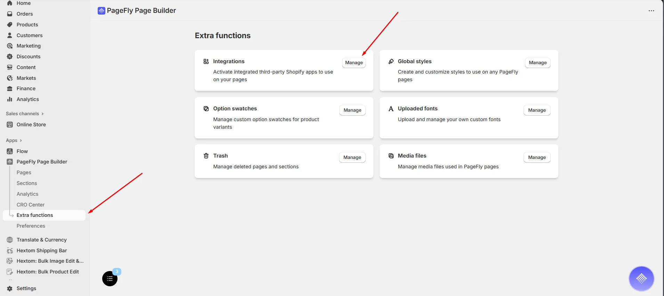This screenshot has height=296, width=664.
Task: Open Pages under PageFly Page Builder
Action: coord(24,172)
